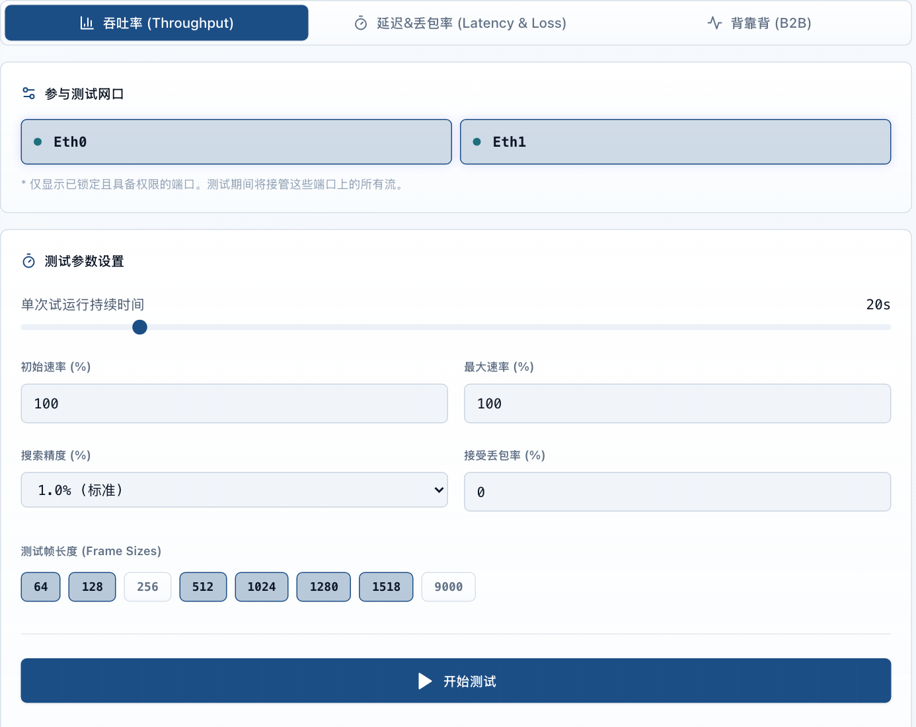This screenshot has height=727, width=916.
Task: Click the stopwatch icon beside 测试参数设置
Action: coord(28,261)
